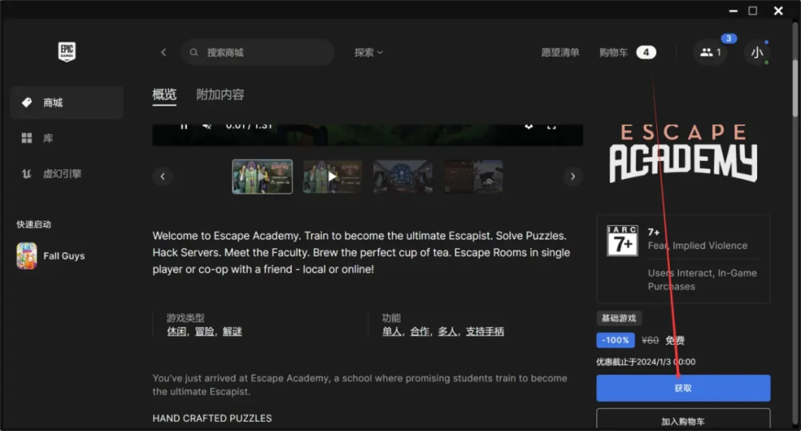Maximize the Epic Games window

click(x=753, y=11)
